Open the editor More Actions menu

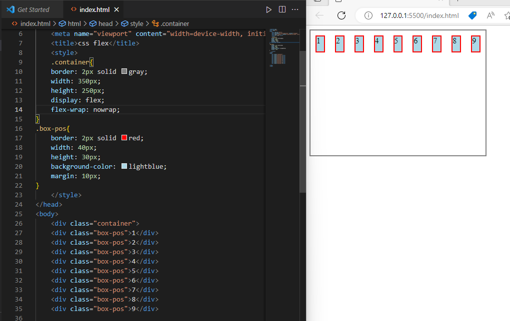[x=295, y=9]
